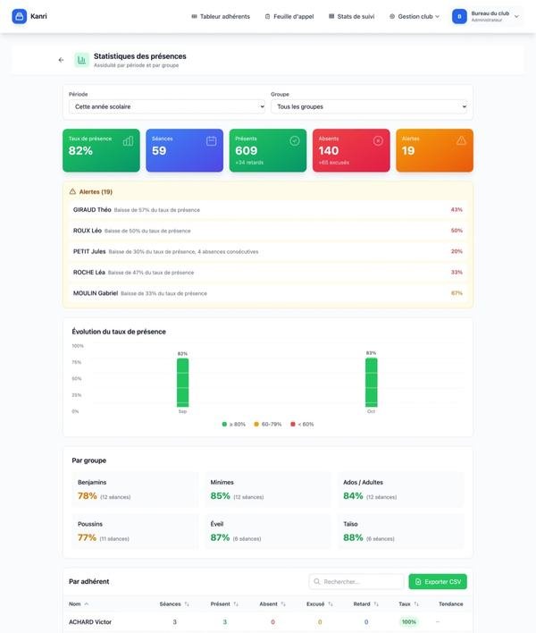Click the 82% Taux de présence value
536x633 pixels.
click(80, 150)
